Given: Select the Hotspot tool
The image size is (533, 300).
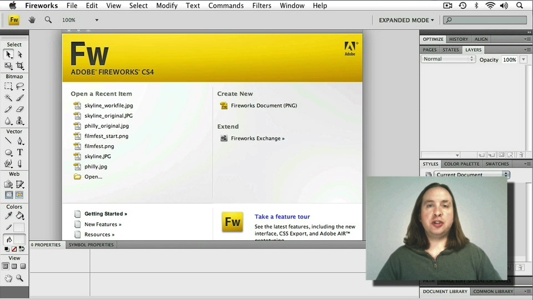Looking at the screenshot, I should coord(8,184).
